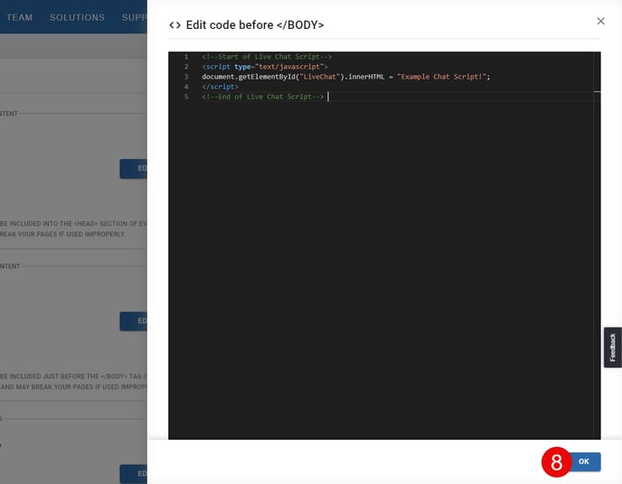Viewport: 622px width, 484px height.
Task: Click the code brackets icon in dialog title
Action: coord(175,25)
